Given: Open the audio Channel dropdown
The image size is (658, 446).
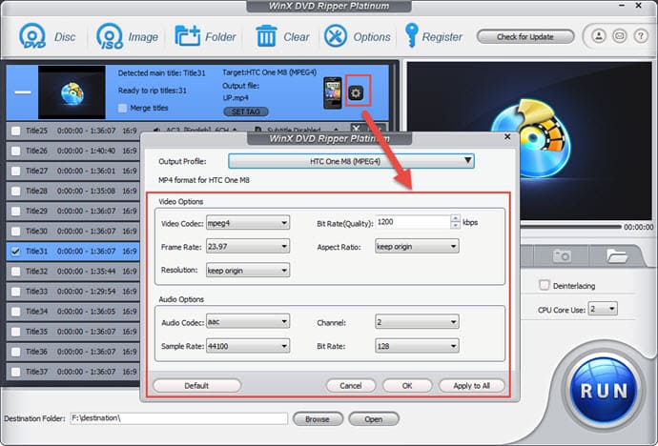Looking at the screenshot, I should pyautogui.click(x=417, y=322).
